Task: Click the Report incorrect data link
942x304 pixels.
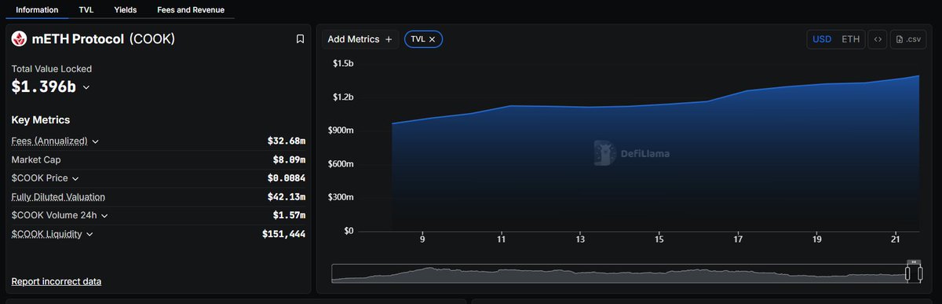Action: [57, 281]
